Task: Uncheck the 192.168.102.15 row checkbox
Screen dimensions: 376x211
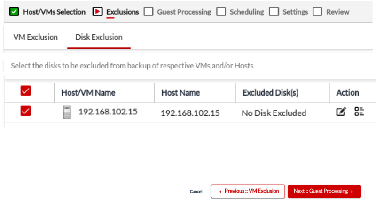Action: pyautogui.click(x=26, y=112)
